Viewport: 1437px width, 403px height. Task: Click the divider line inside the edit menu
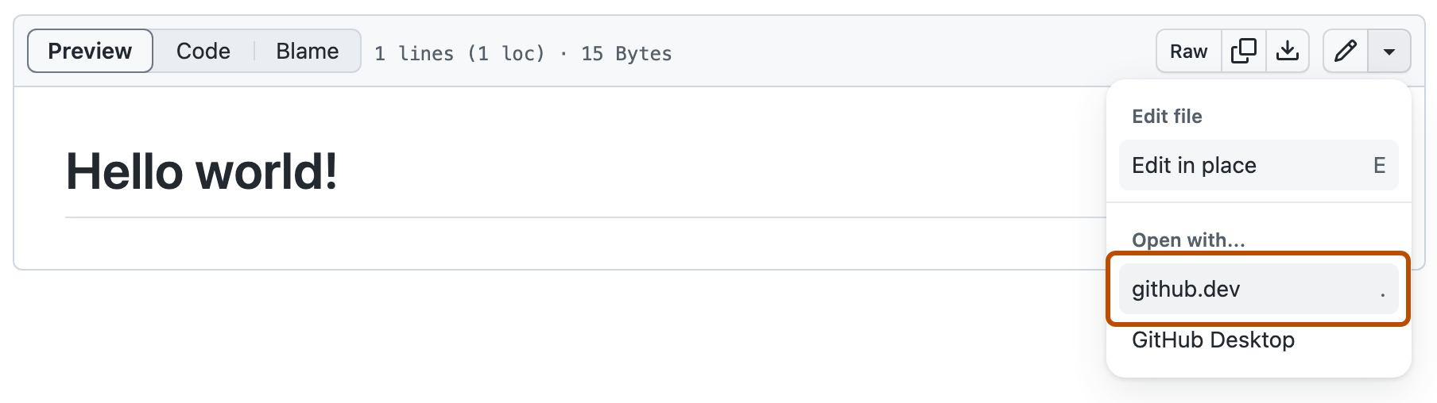click(x=1258, y=202)
